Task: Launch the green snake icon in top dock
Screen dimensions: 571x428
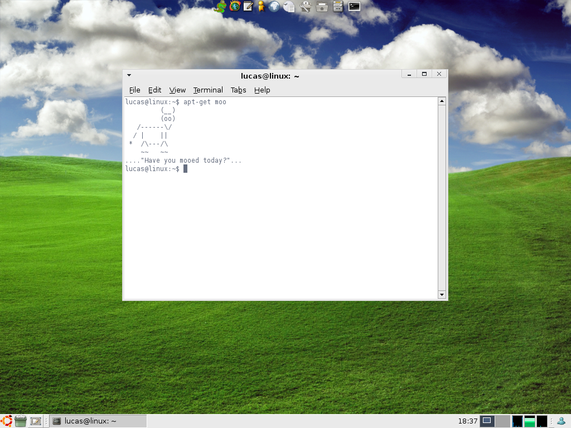Action: pos(220,6)
